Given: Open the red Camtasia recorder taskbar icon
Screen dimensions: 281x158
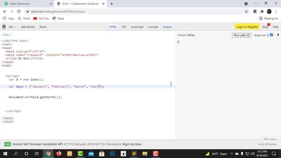Looking at the screenshot, I should click(155, 154).
